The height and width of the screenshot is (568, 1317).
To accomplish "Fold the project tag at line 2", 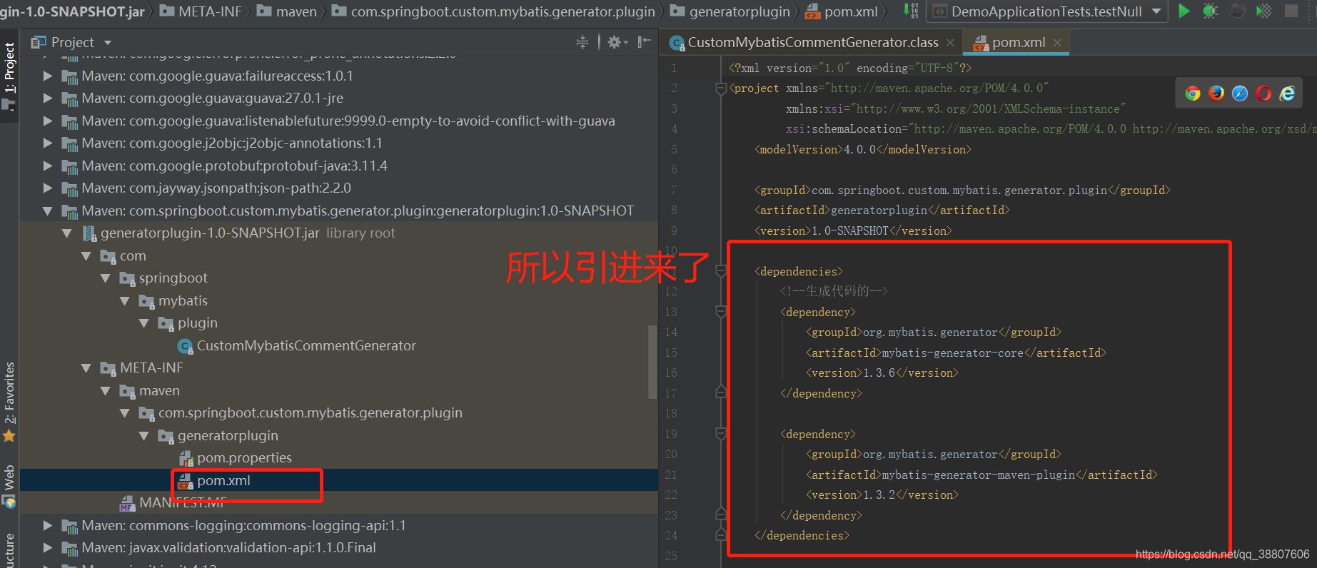I will tap(721, 88).
